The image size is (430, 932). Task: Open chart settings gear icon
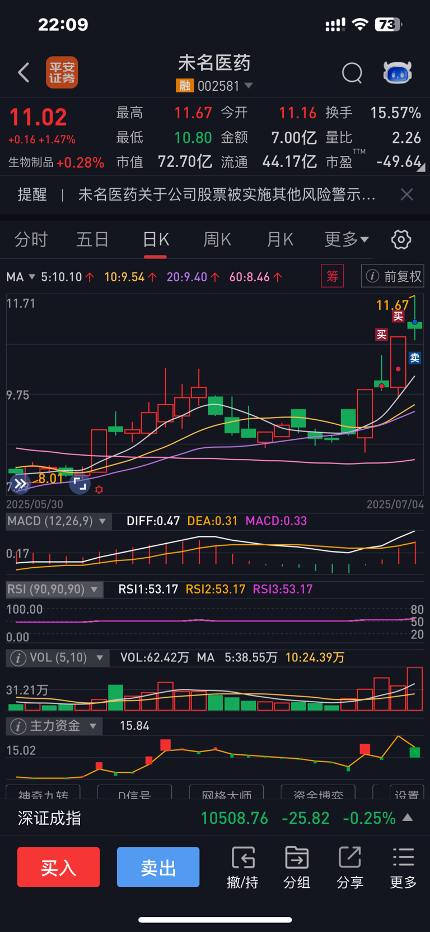pyautogui.click(x=401, y=240)
